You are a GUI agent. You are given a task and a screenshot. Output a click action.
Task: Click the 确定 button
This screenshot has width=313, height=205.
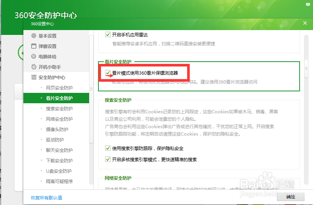pyautogui.click(x=291, y=197)
